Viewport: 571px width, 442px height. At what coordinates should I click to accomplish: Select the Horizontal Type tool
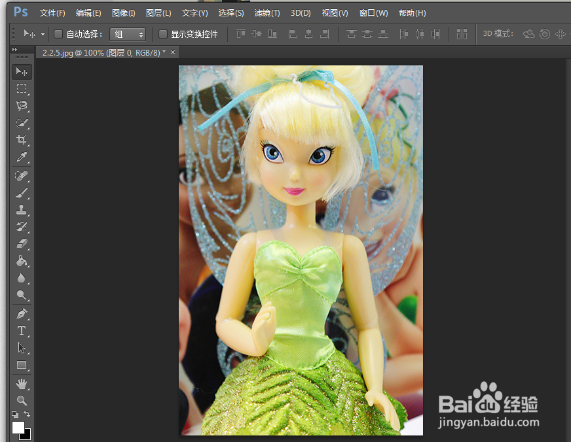coord(22,331)
